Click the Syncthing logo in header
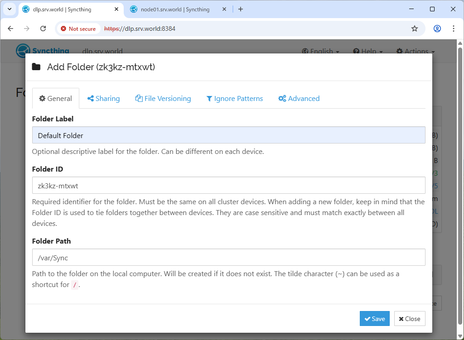The image size is (464, 340). tap(42, 51)
